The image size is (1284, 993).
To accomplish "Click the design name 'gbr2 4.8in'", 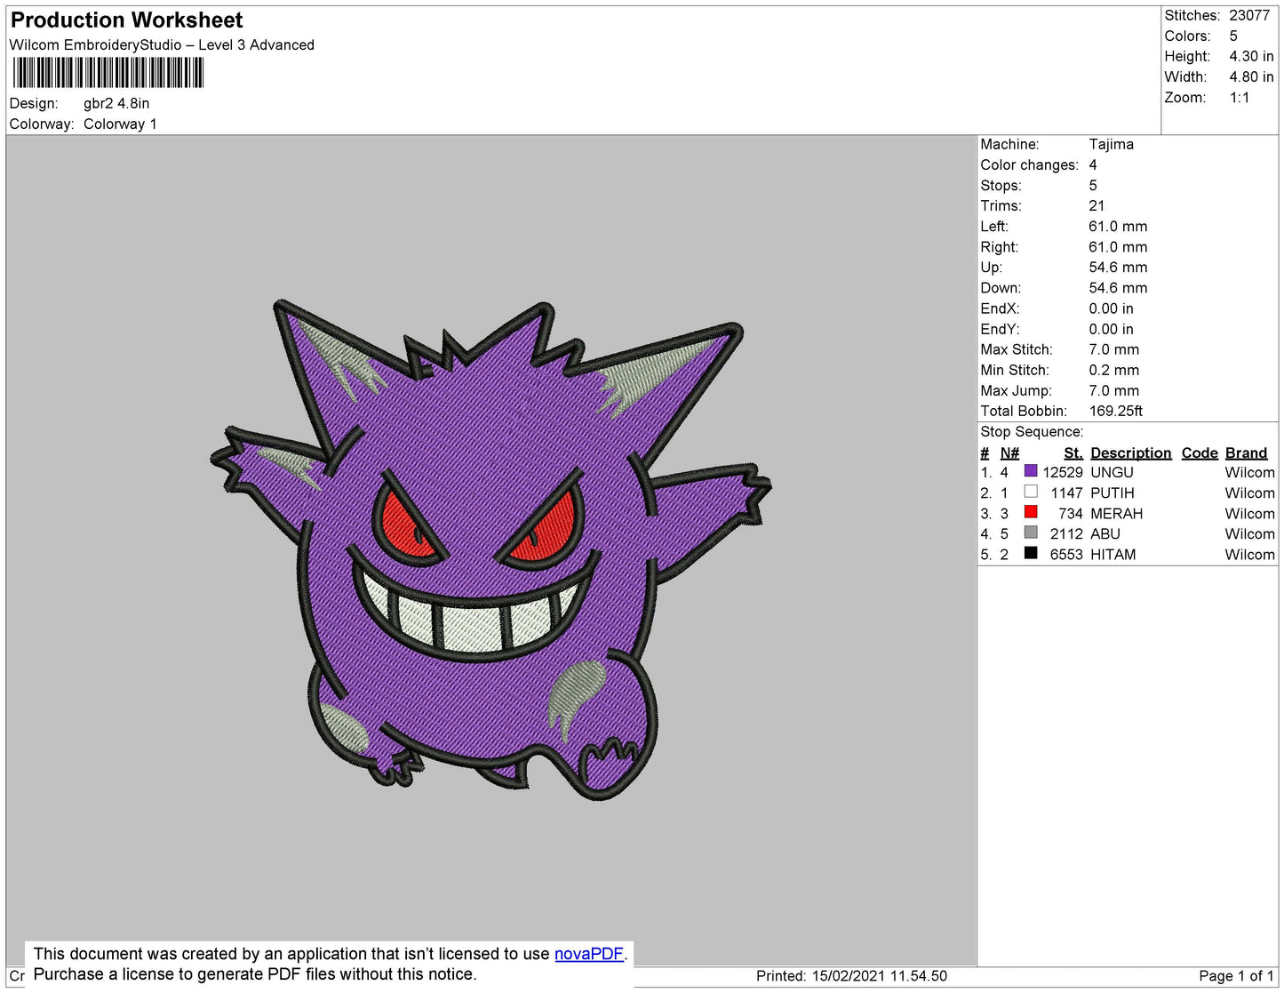I will (x=116, y=103).
